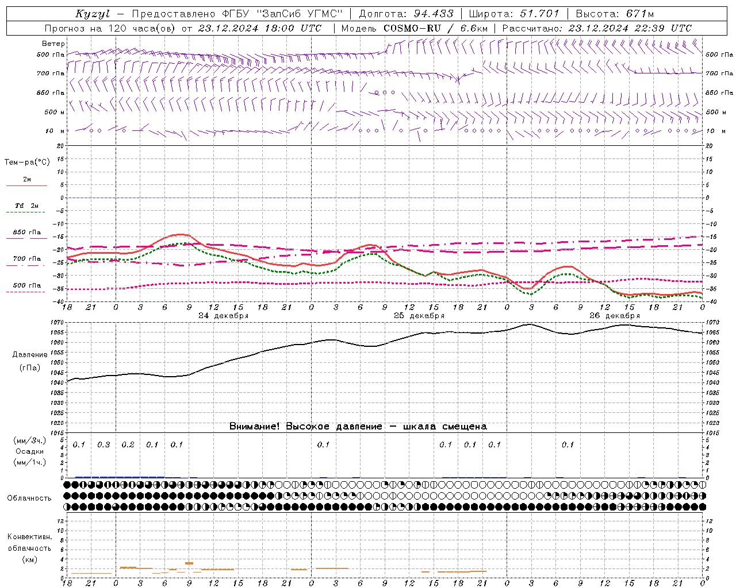Select the start time 23.12.2024 18:00 UTC
Screen dimensions: 736x588
[x=259, y=28]
